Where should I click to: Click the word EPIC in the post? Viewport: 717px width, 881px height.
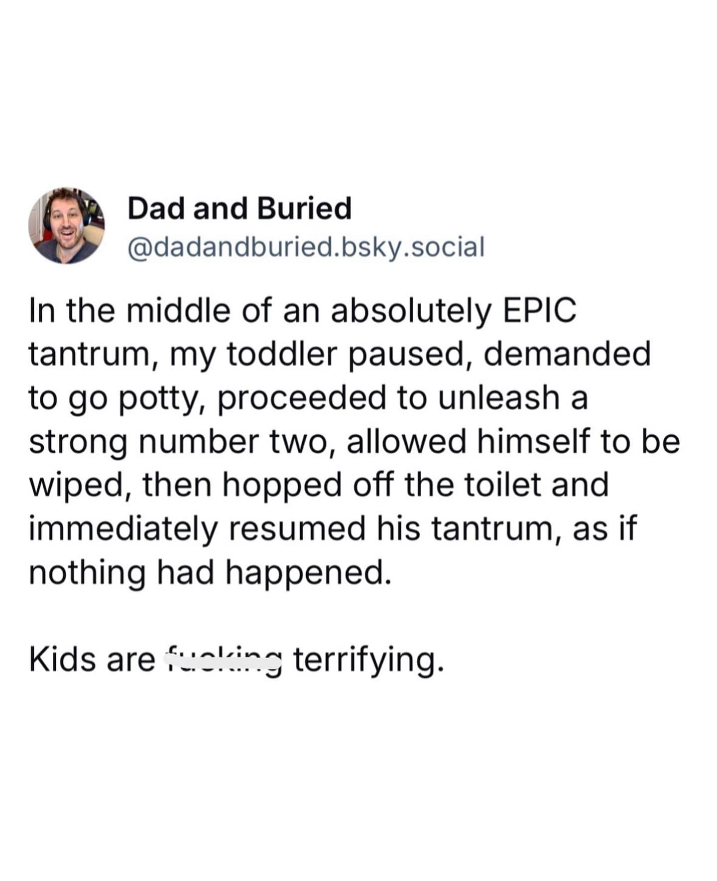tap(540, 310)
